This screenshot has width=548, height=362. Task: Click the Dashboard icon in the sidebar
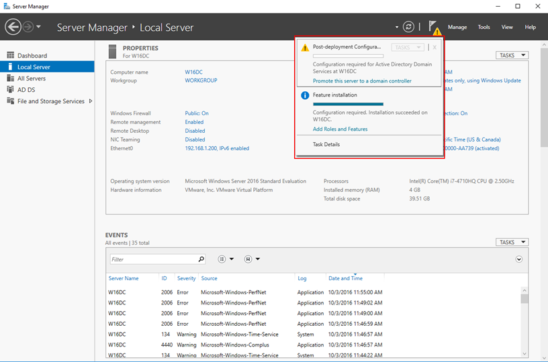tap(11, 56)
